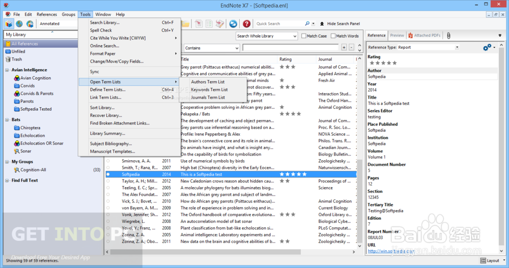Enable the Match Words checkbox
509x268 pixels.
click(x=333, y=36)
